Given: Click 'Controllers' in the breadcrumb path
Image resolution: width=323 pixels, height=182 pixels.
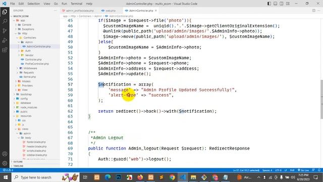Looking at the screenshot, I should tap(85, 16).
